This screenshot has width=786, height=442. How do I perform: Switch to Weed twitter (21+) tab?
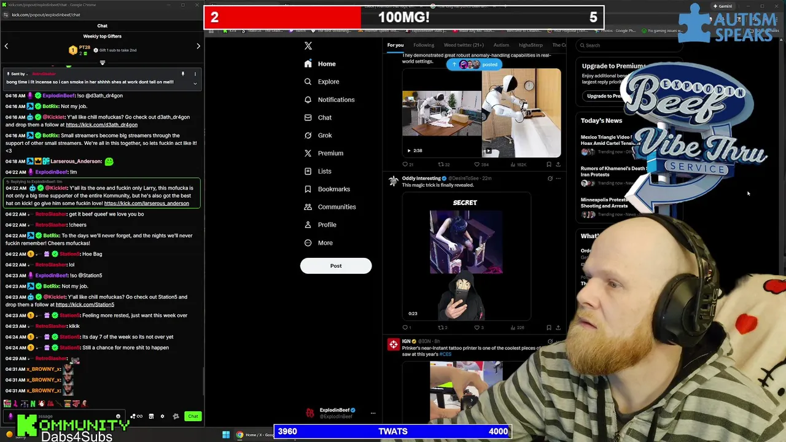464,45
